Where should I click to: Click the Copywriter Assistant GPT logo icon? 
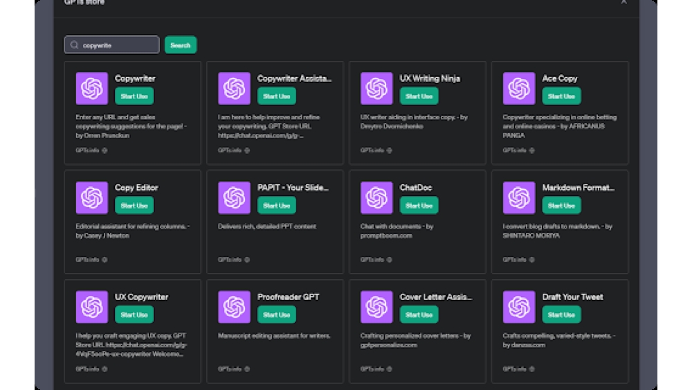234,89
